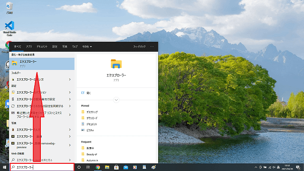The image size is (304, 171).
Task: Click 開く to open Explorer
Action: point(89,93)
